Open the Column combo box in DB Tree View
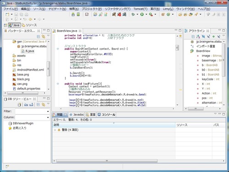Screen dimensions: 229x172 coord(33,117)
